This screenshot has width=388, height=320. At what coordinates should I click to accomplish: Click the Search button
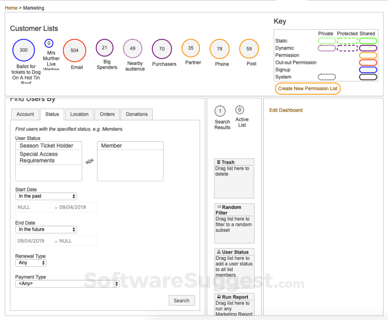[181, 301]
